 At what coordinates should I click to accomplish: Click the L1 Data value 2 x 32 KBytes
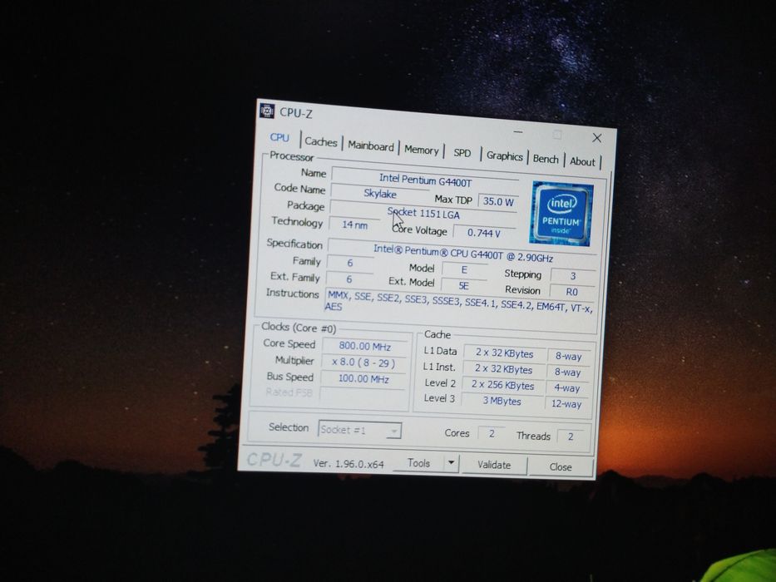(x=505, y=354)
